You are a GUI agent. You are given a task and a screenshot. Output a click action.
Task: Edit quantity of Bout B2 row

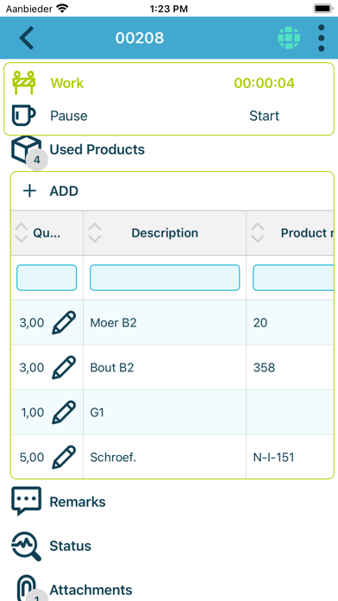pos(64,367)
